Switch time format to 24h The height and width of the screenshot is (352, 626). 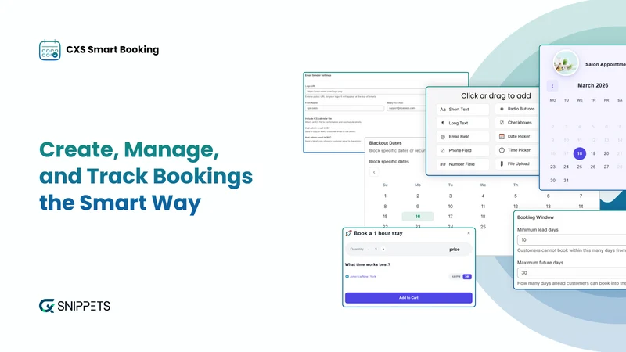(x=466, y=277)
